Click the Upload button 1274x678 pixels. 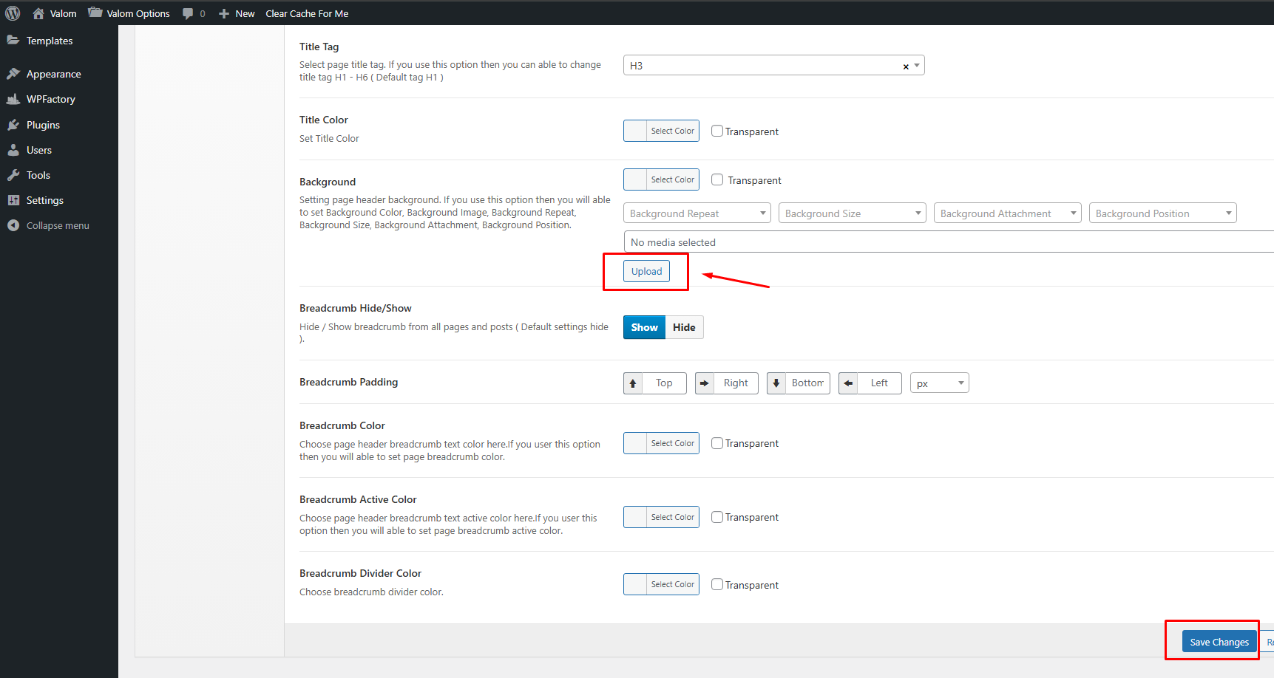coord(646,271)
